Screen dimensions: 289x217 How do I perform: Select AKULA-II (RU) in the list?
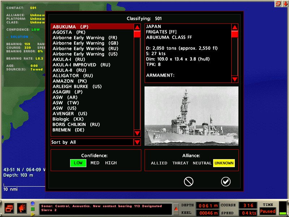click(x=69, y=70)
